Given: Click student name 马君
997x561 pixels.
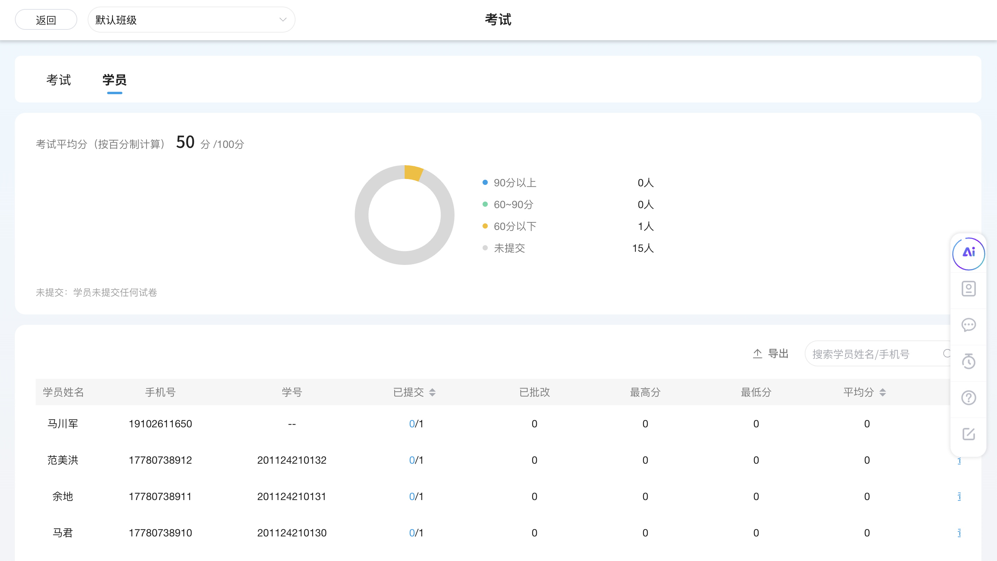Looking at the screenshot, I should (x=63, y=533).
